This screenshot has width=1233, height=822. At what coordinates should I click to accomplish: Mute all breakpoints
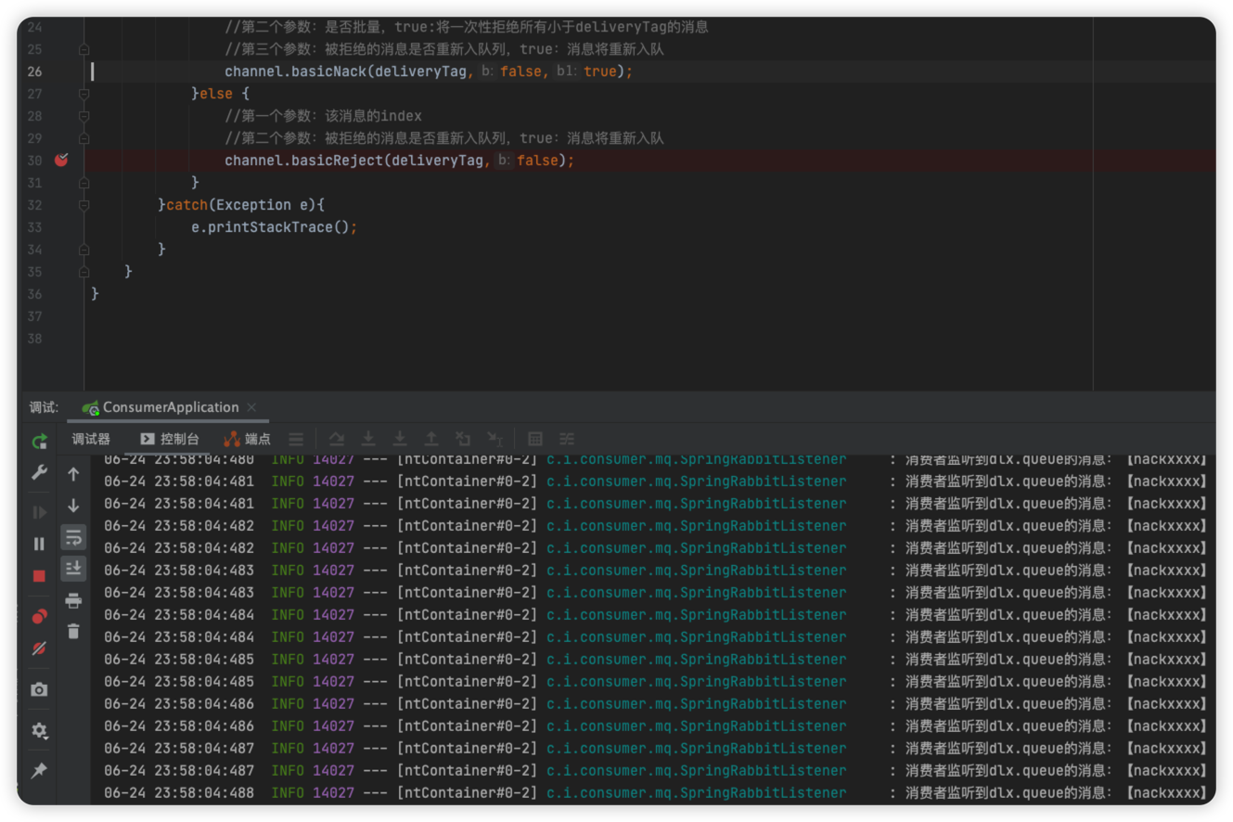pyautogui.click(x=39, y=649)
